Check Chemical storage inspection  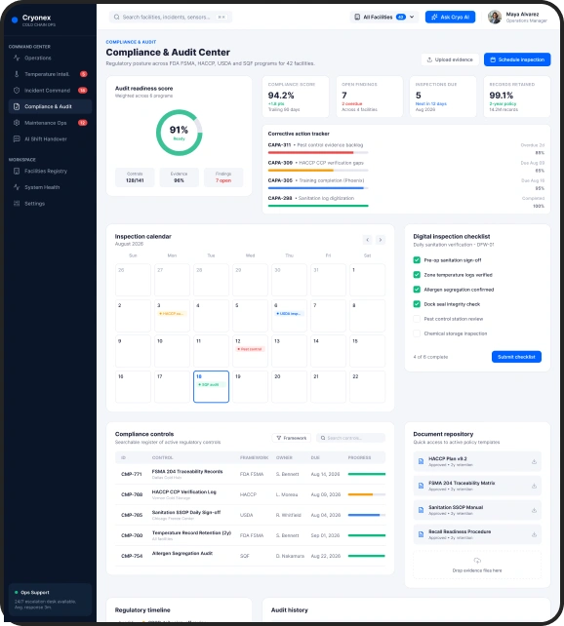[x=417, y=333]
